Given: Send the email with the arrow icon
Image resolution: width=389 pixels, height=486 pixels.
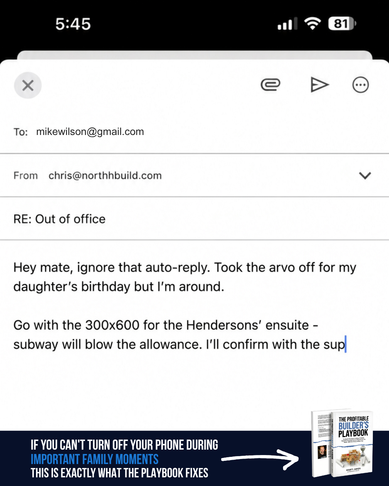Looking at the screenshot, I should point(320,85).
